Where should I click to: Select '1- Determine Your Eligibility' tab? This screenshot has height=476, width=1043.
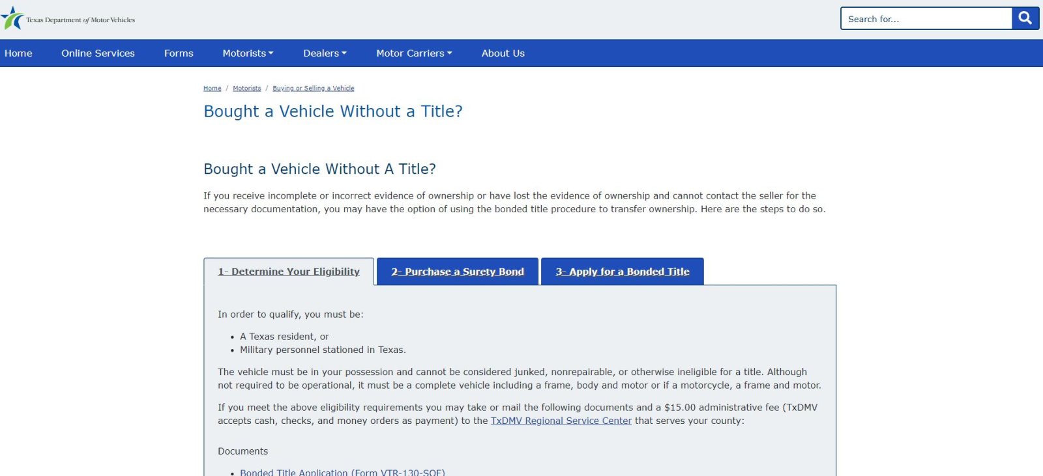click(x=289, y=272)
